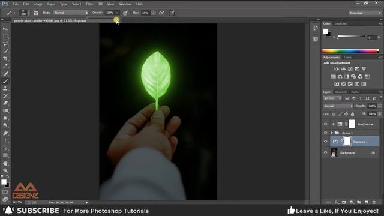Select the Rectangle shape tool

click(5, 155)
